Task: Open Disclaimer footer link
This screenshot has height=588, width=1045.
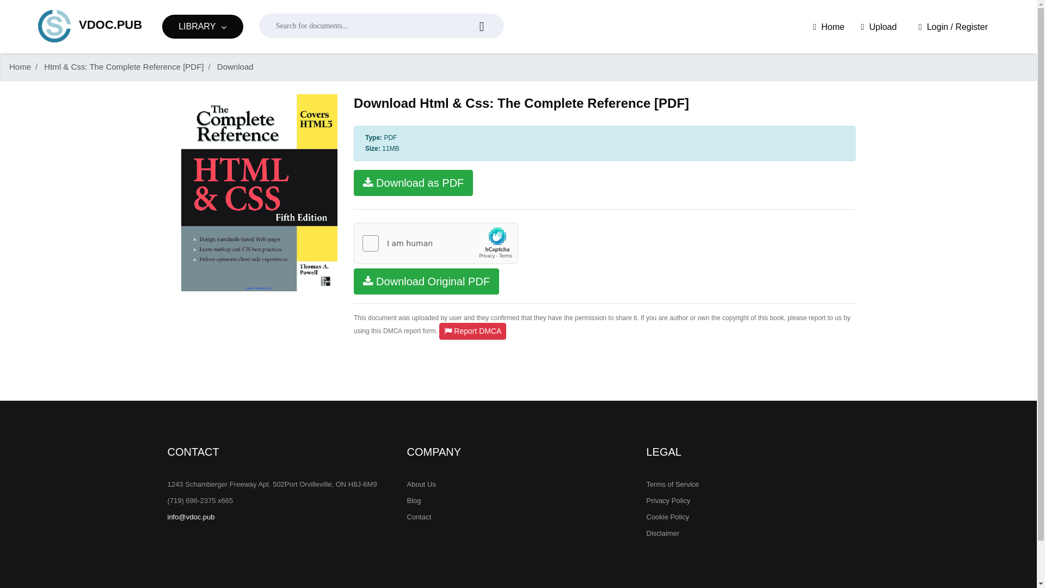Action: pyautogui.click(x=663, y=534)
